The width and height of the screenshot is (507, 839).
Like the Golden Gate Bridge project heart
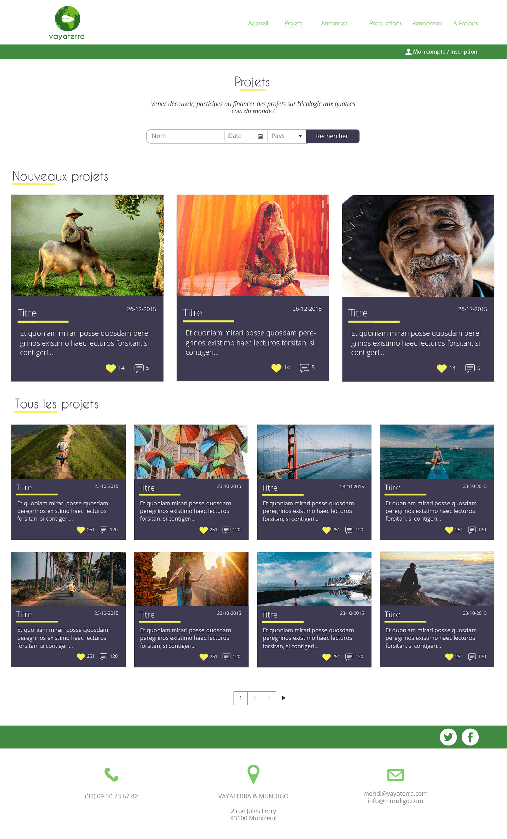point(326,530)
